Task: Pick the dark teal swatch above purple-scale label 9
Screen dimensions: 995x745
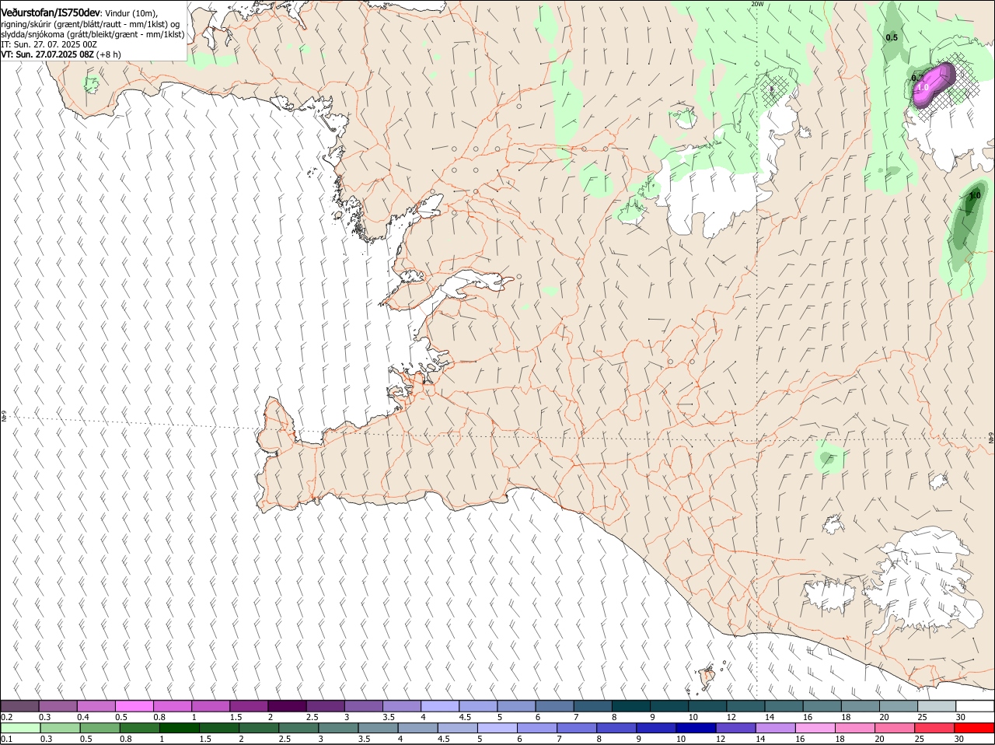Action: point(669,706)
